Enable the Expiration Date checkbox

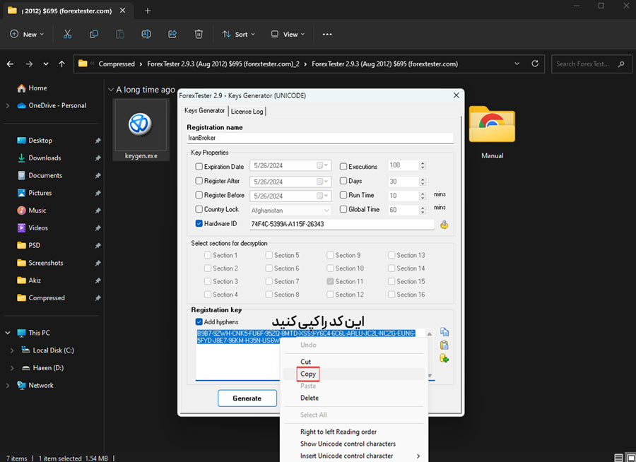click(199, 166)
